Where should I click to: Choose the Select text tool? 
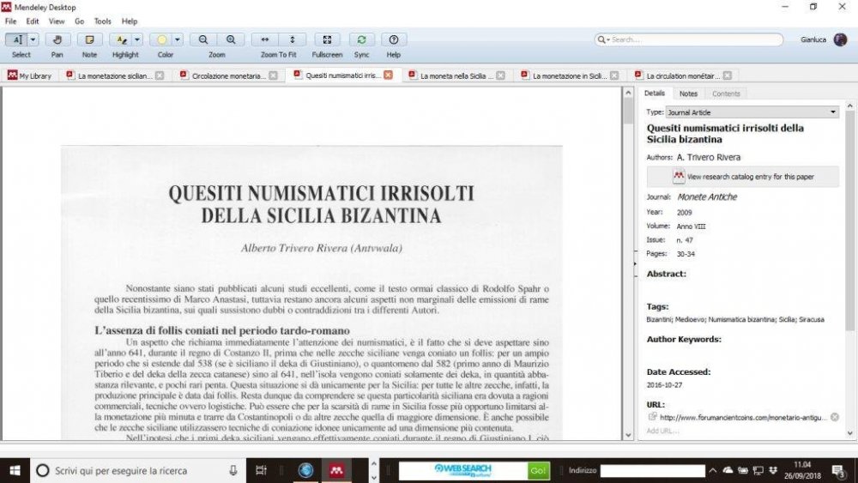(16, 39)
